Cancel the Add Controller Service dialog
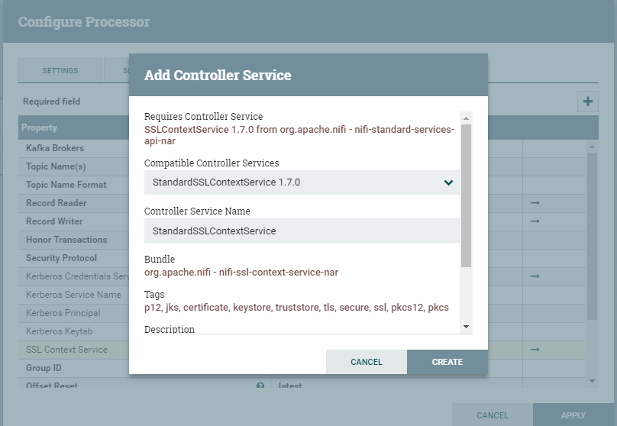The image size is (617, 426). (x=367, y=362)
